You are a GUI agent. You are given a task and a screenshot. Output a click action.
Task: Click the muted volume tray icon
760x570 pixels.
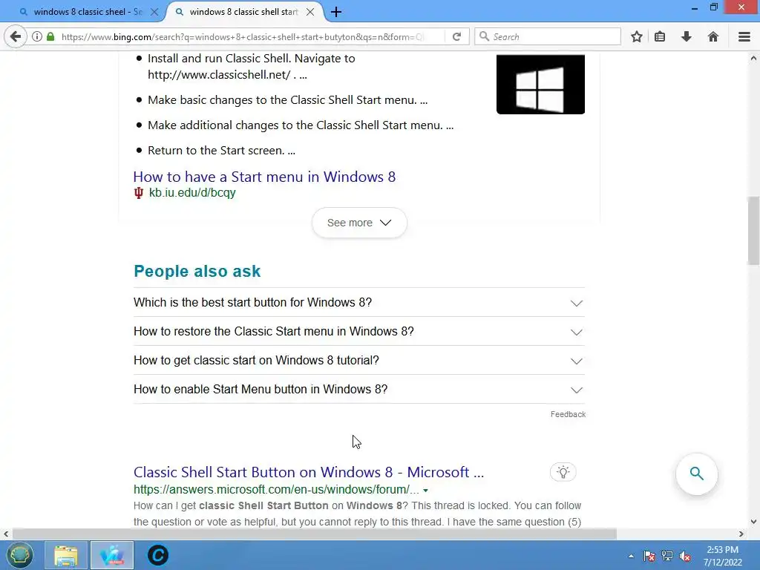point(685,556)
